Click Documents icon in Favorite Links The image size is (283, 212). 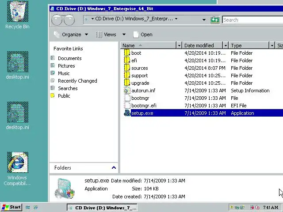pos(53,58)
